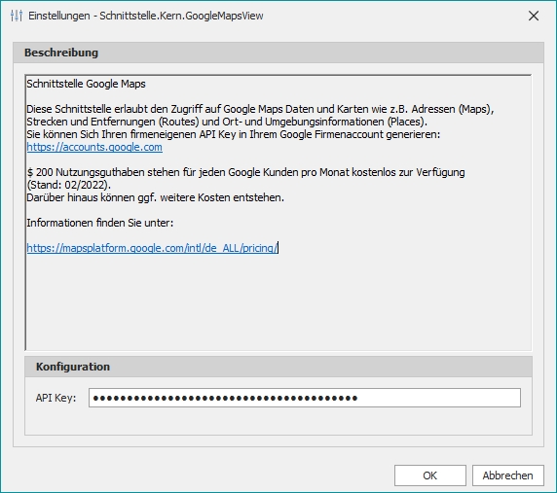Click the 'Diese Schnittstelle erlaubt den Zugriff' line
The height and width of the screenshot is (493, 557).
point(260,109)
